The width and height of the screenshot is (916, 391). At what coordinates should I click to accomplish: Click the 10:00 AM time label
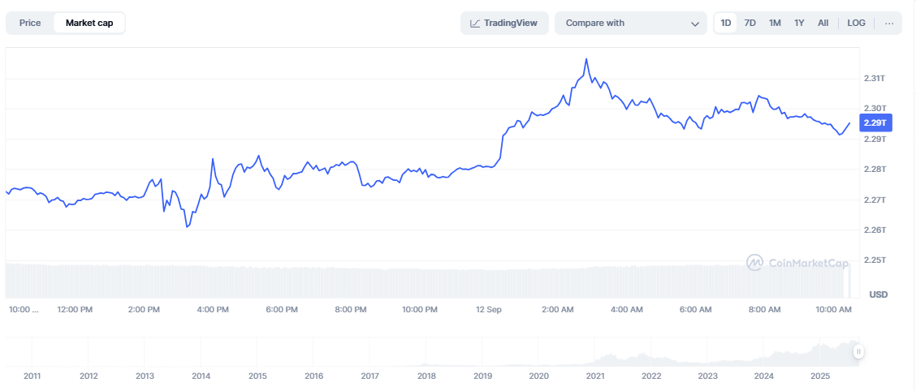click(833, 309)
